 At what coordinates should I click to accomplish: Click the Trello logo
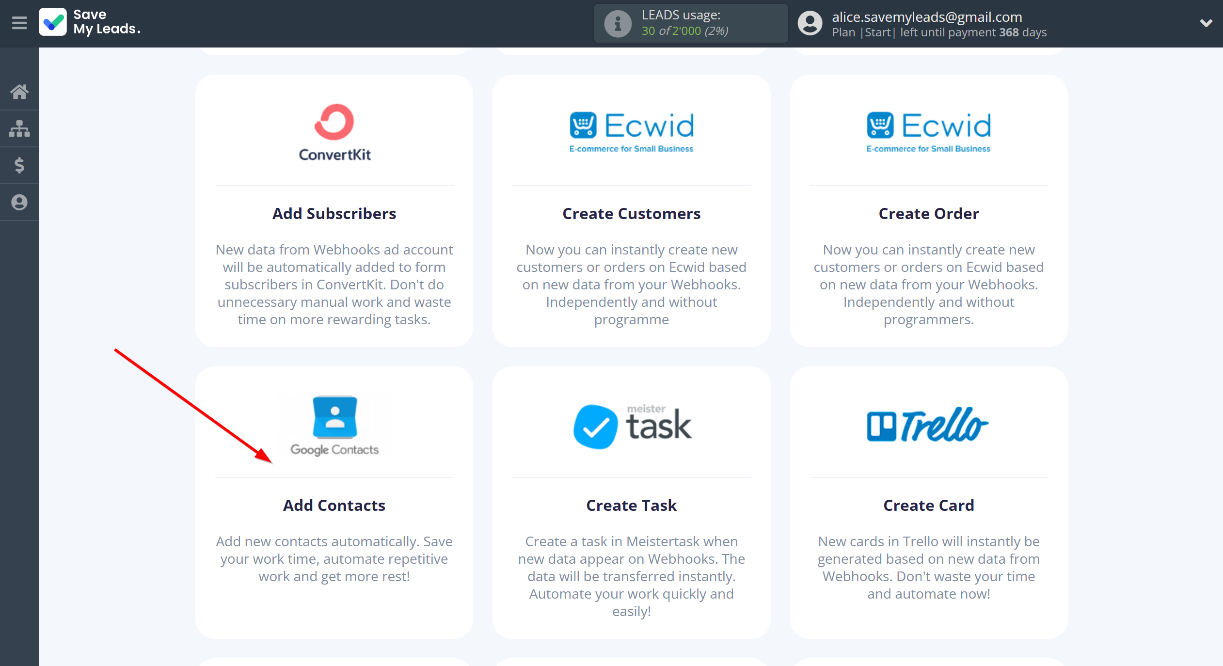coord(927,425)
